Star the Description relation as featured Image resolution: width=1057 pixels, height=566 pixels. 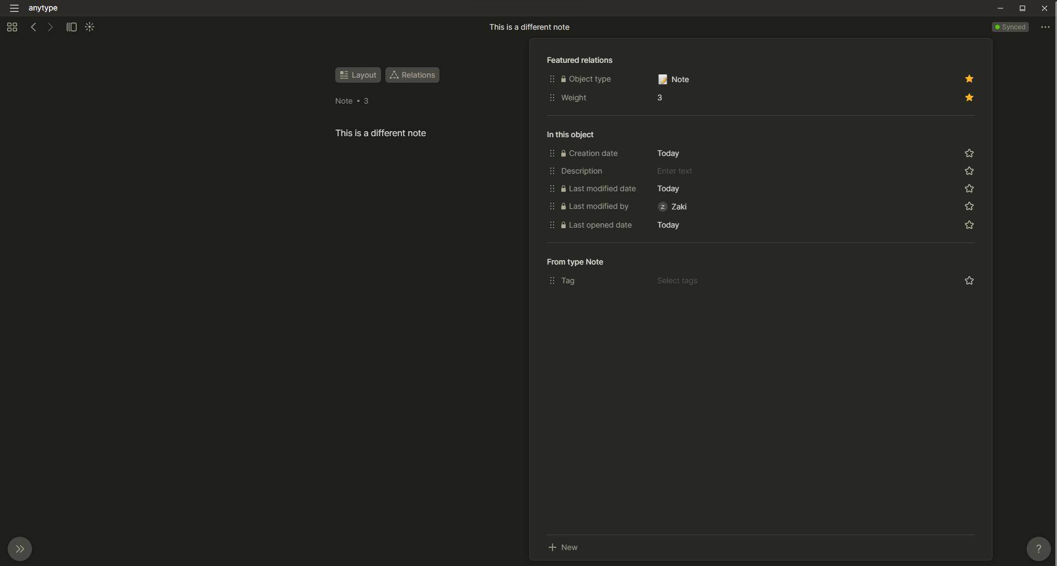tap(969, 171)
